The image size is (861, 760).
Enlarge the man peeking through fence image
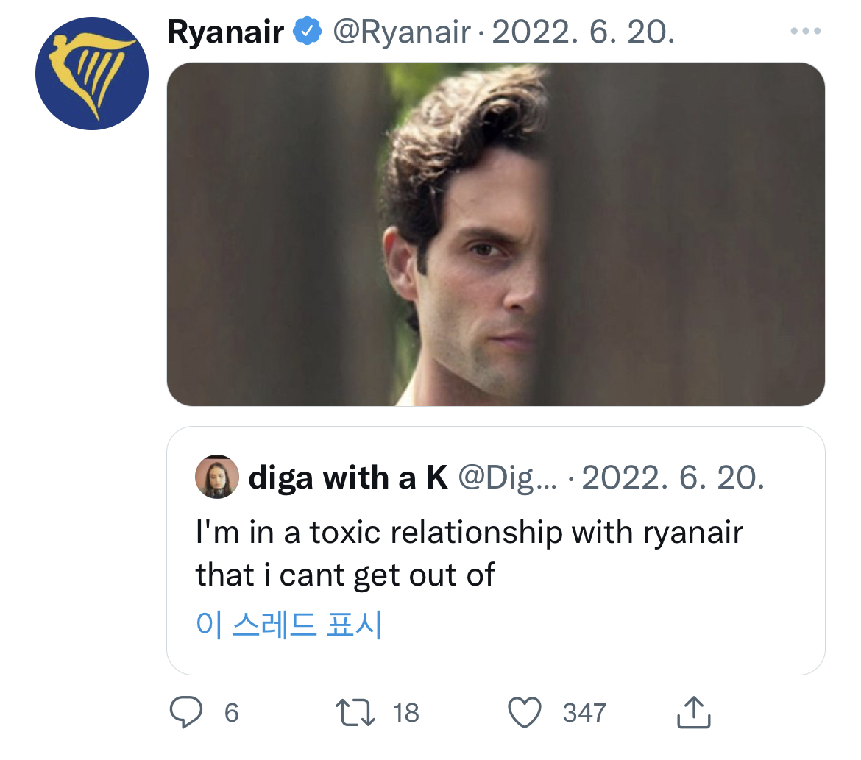496,235
